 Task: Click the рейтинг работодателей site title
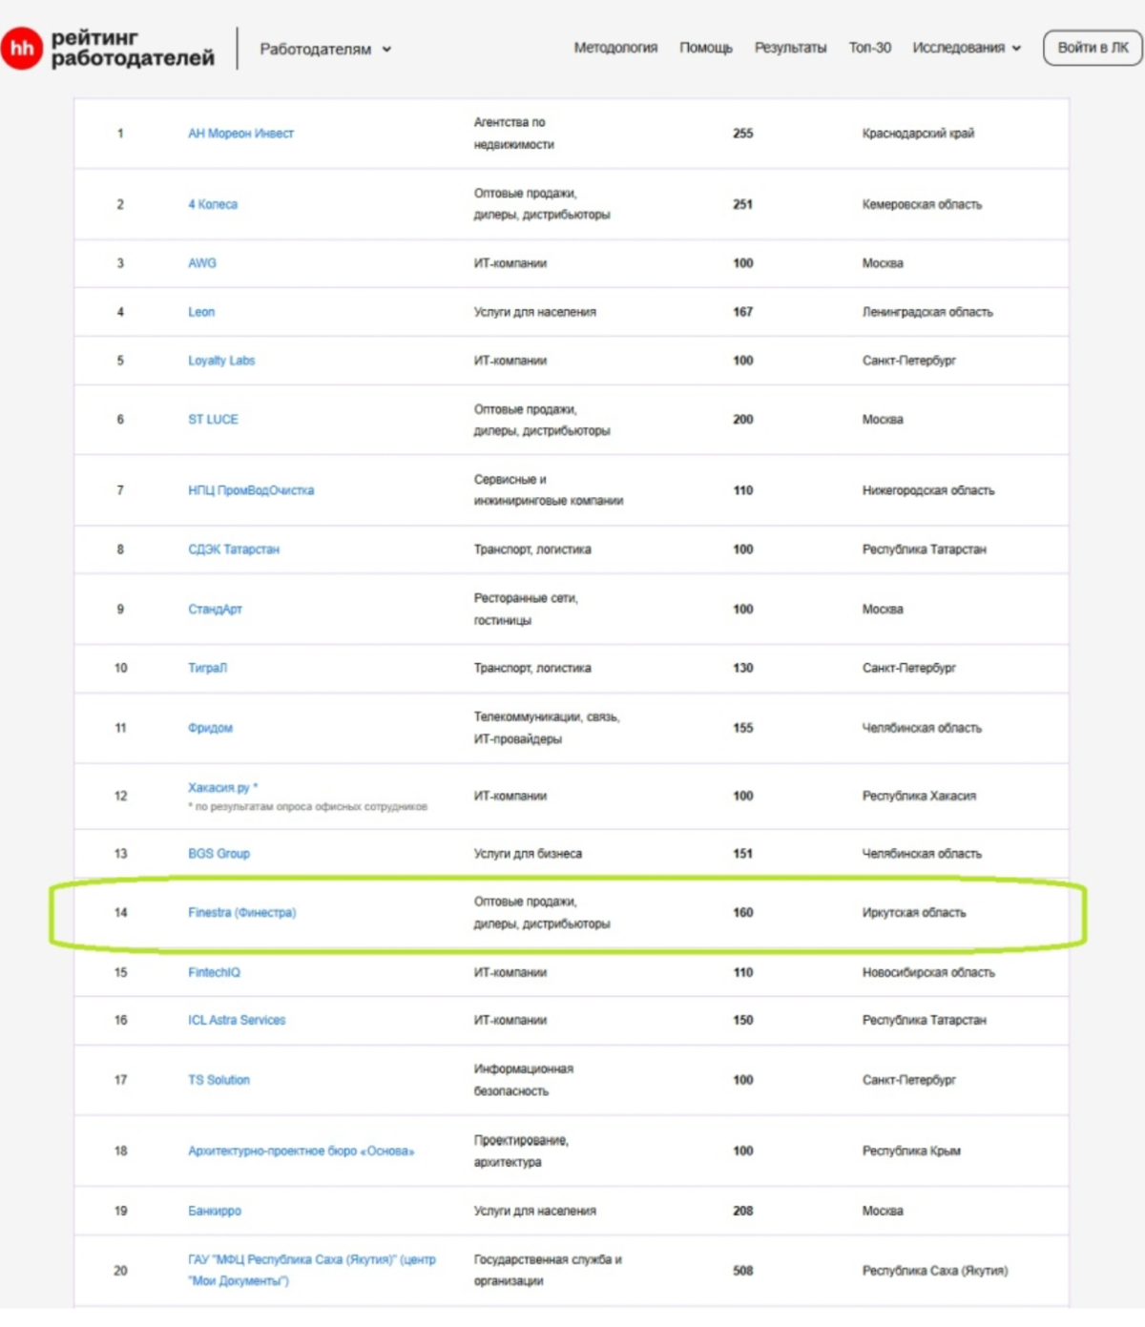point(133,48)
